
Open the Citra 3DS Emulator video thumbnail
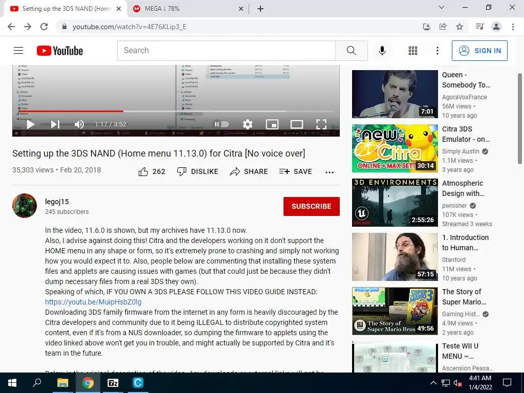click(395, 148)
